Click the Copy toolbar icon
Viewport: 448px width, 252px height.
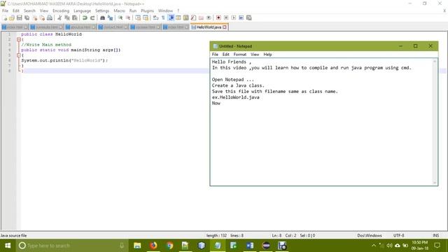click(67, 17)
